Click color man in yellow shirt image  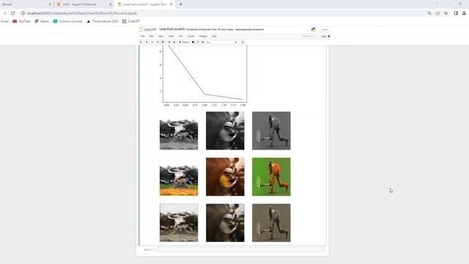[x=225, y=177]
